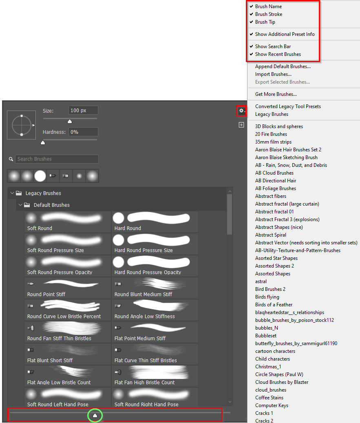360x423 pixels.
Task: Click the search magnifier icon
Action: coord(10,159)
